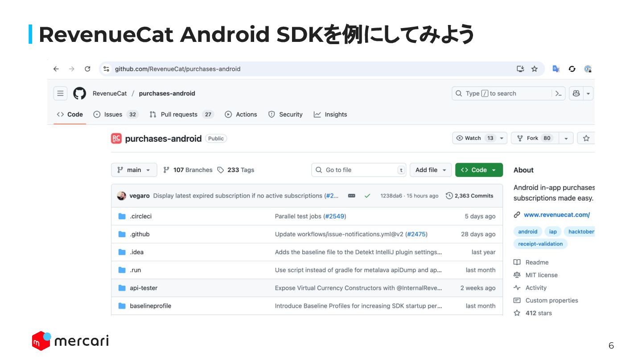Expand the Add file dropdown
642x361 pixels.
click(431, 170)
